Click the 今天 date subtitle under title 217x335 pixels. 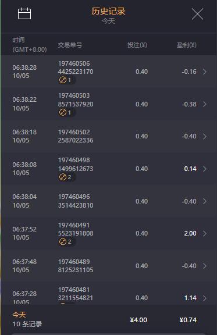108,21
